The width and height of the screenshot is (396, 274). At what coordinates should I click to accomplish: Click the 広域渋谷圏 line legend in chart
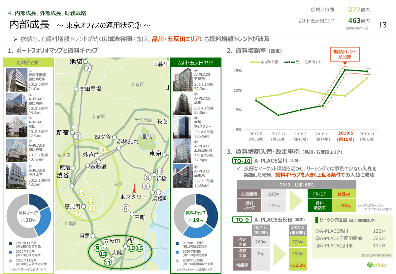(264, 62)
